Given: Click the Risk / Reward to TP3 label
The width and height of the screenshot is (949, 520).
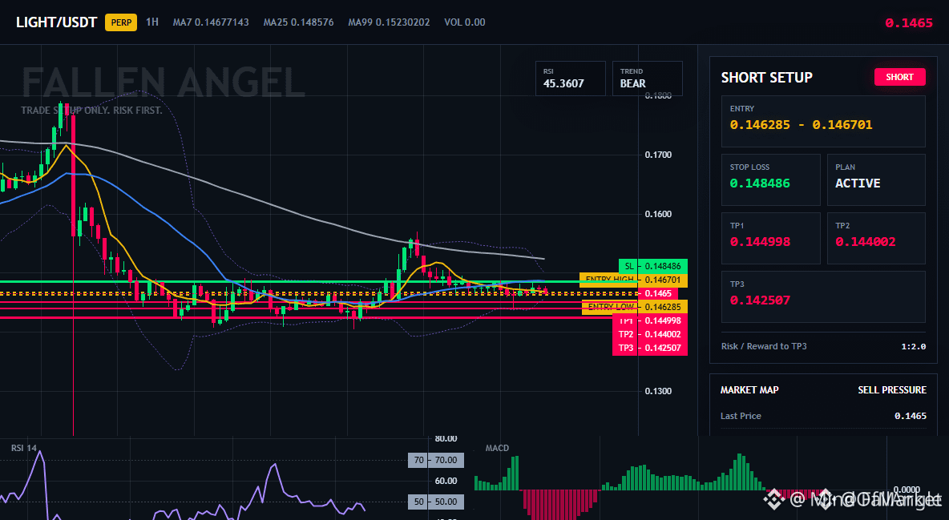Looking at the screenshot, I should tap(763, 346).
